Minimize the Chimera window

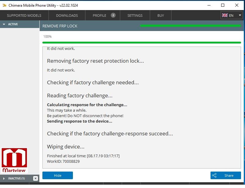pos(209,5)
